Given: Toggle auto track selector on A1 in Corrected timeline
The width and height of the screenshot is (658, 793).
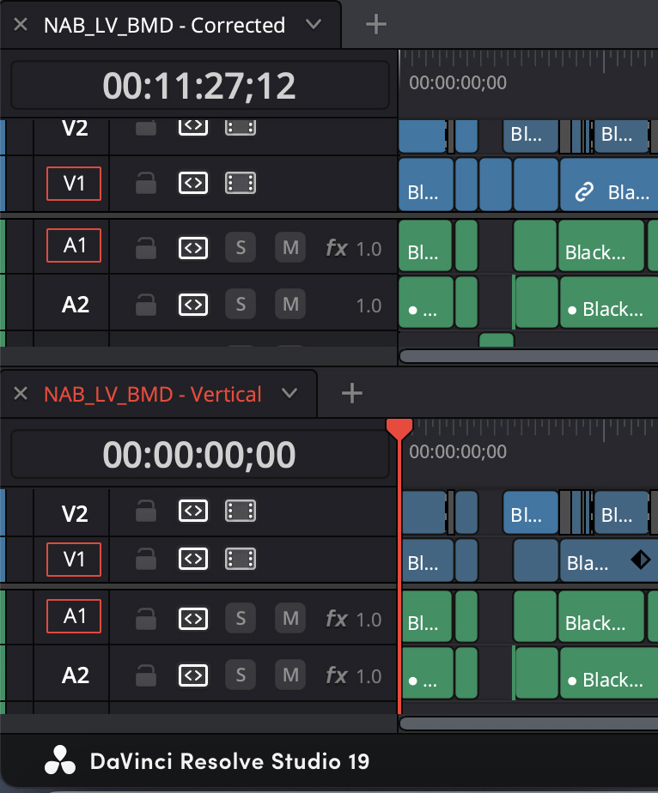Looking at the screenshot, I should click(x=192, y=247).
